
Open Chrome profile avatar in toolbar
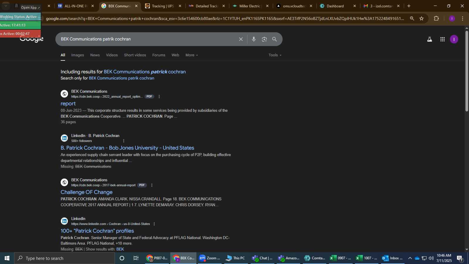(452, 18)
